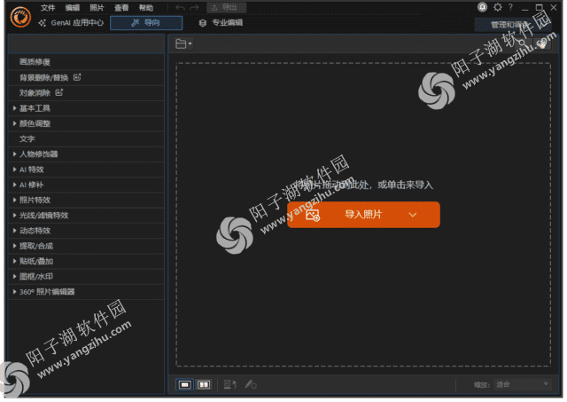
Task: Open the 缩放 zoom dropdown
Action: coord(522,384)
